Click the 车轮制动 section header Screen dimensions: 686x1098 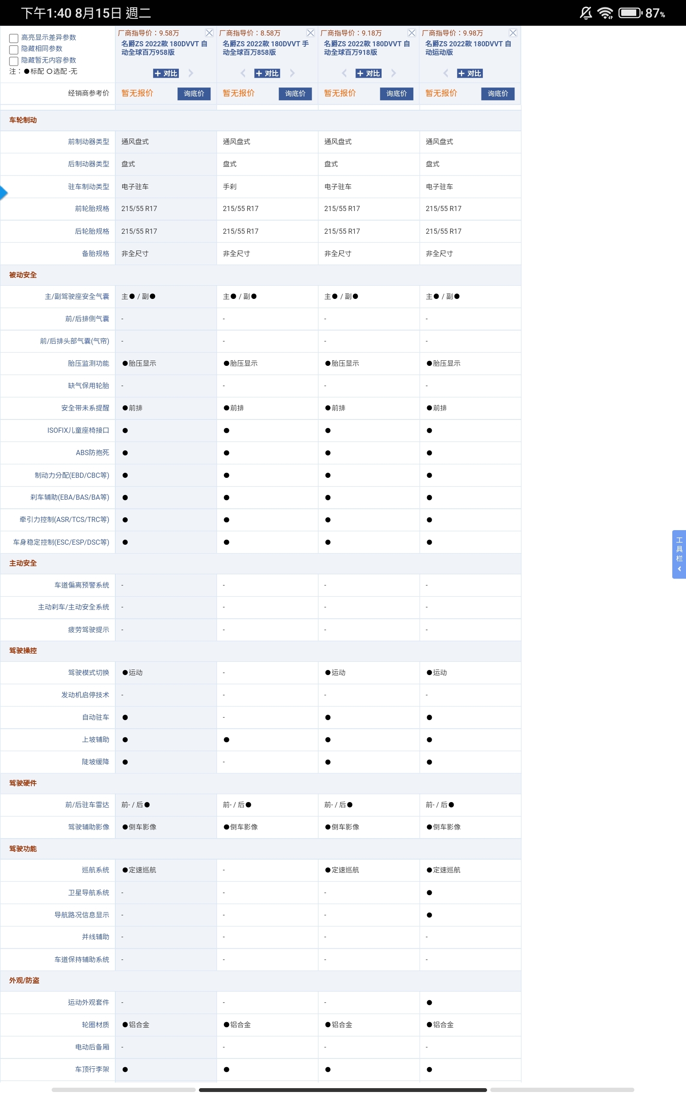(x=23, y=120)
